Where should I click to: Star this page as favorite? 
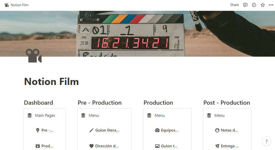pyautogui.click(x=263, y=5)
